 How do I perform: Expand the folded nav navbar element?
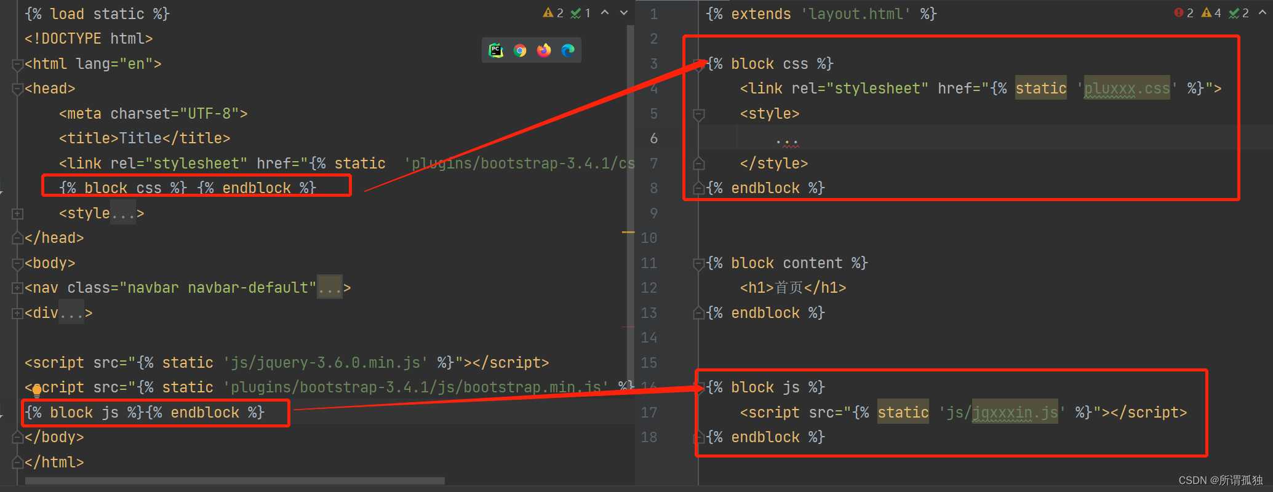(17, 288)
